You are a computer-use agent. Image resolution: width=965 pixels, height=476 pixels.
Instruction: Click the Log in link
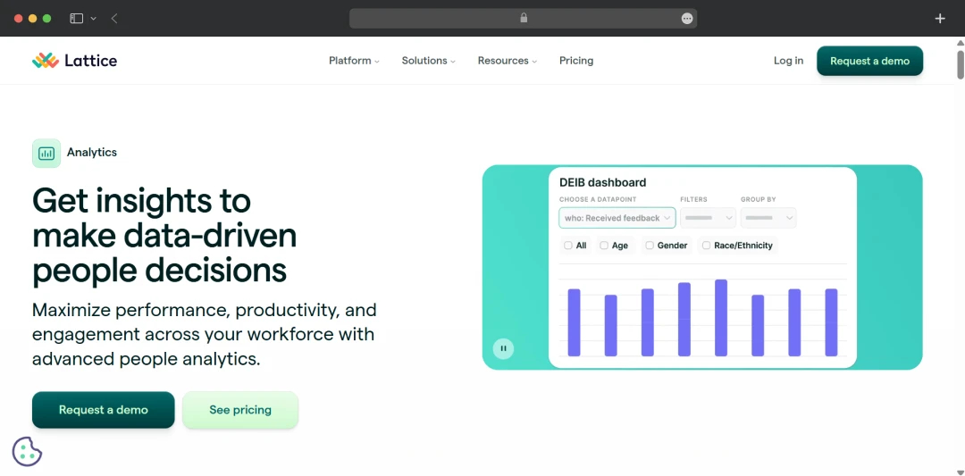tap(788, 60)
